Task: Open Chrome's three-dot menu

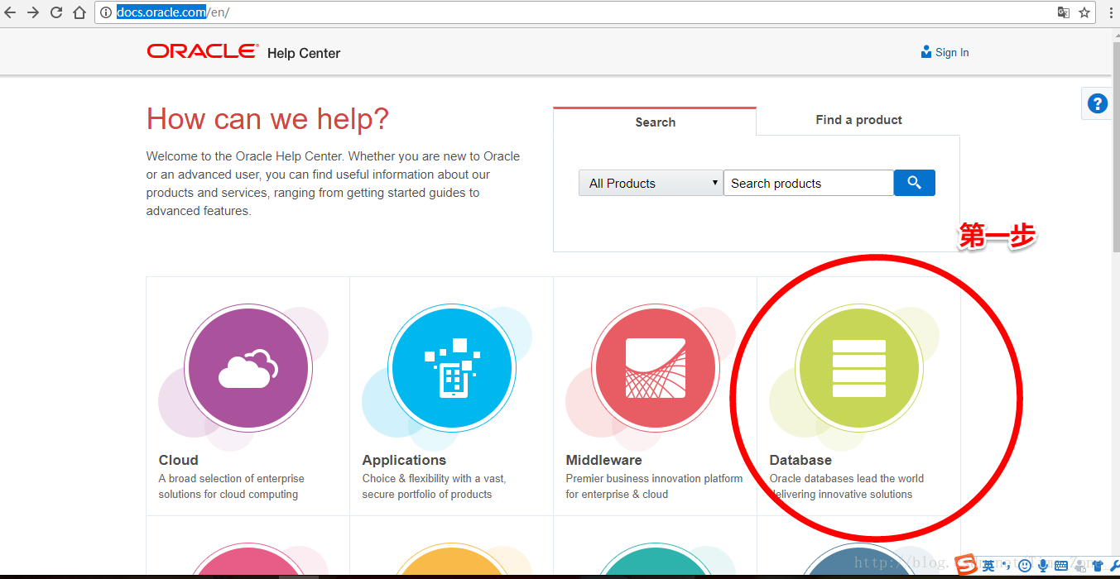Action: [1110, 12]
